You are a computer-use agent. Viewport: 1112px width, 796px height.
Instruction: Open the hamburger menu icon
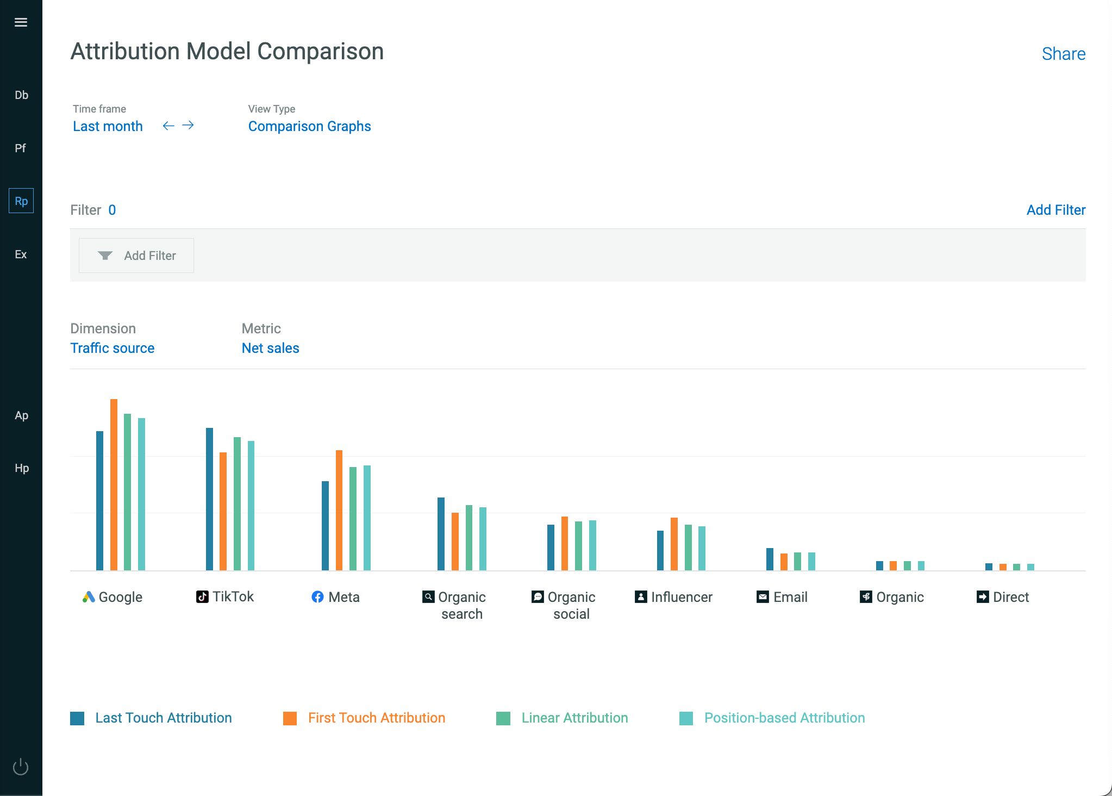[21, 22]
